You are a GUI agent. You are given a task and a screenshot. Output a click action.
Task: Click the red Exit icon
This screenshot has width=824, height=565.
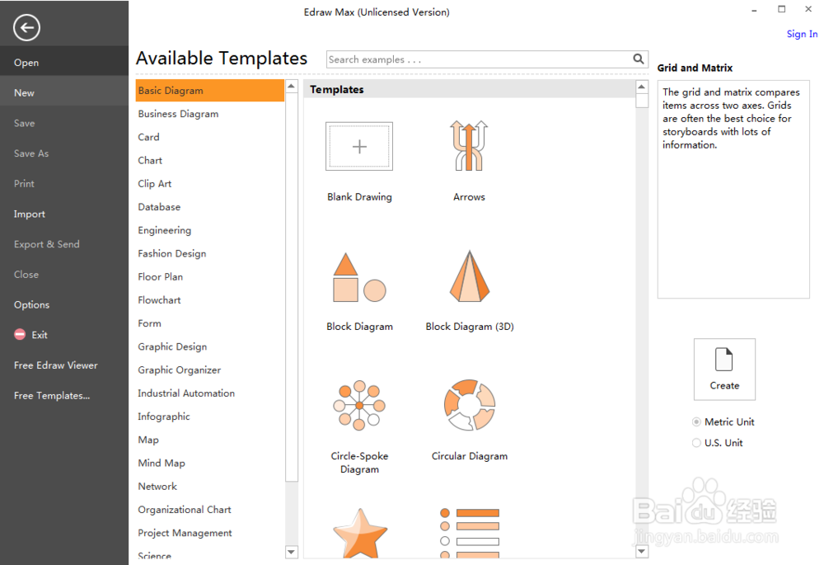[x=20, y=335]
